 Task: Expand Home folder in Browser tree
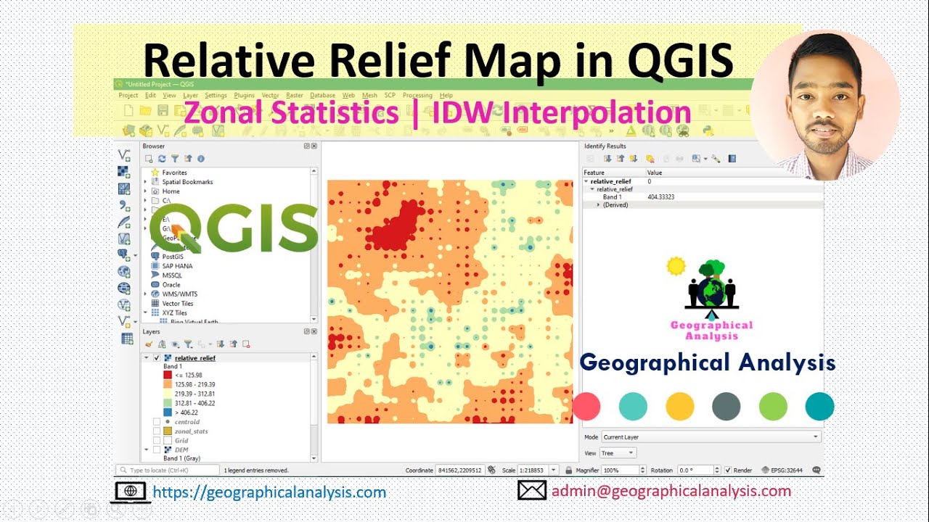coord(146,191)
